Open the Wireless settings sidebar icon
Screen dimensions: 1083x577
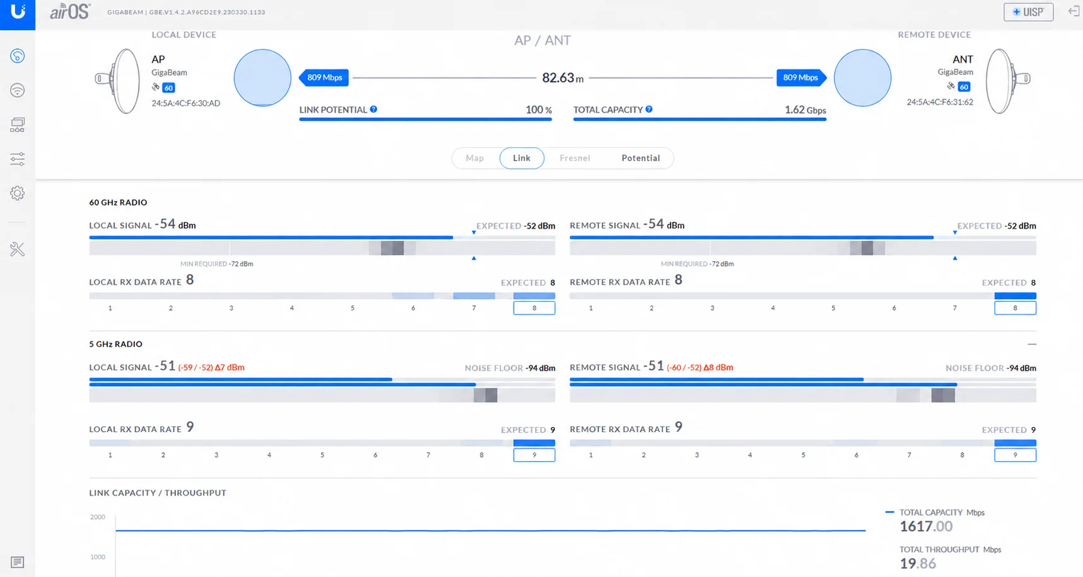[18, 90]
